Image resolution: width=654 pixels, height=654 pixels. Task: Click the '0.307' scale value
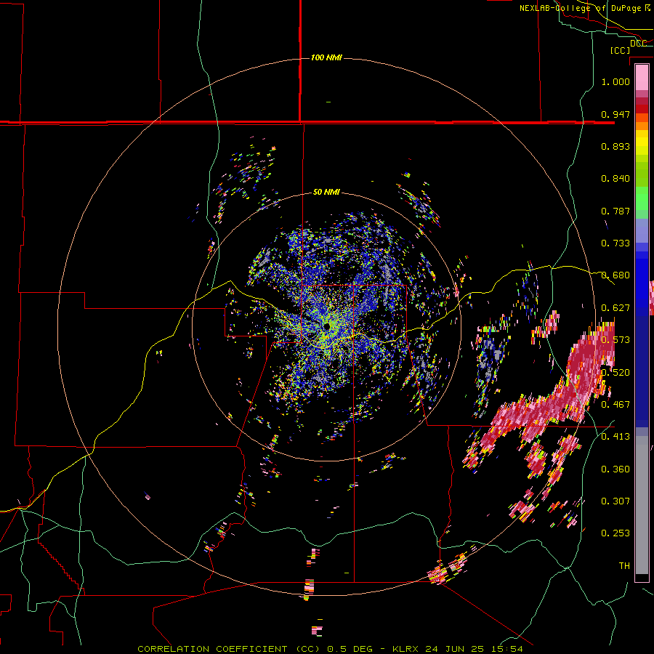coord(615,501)
